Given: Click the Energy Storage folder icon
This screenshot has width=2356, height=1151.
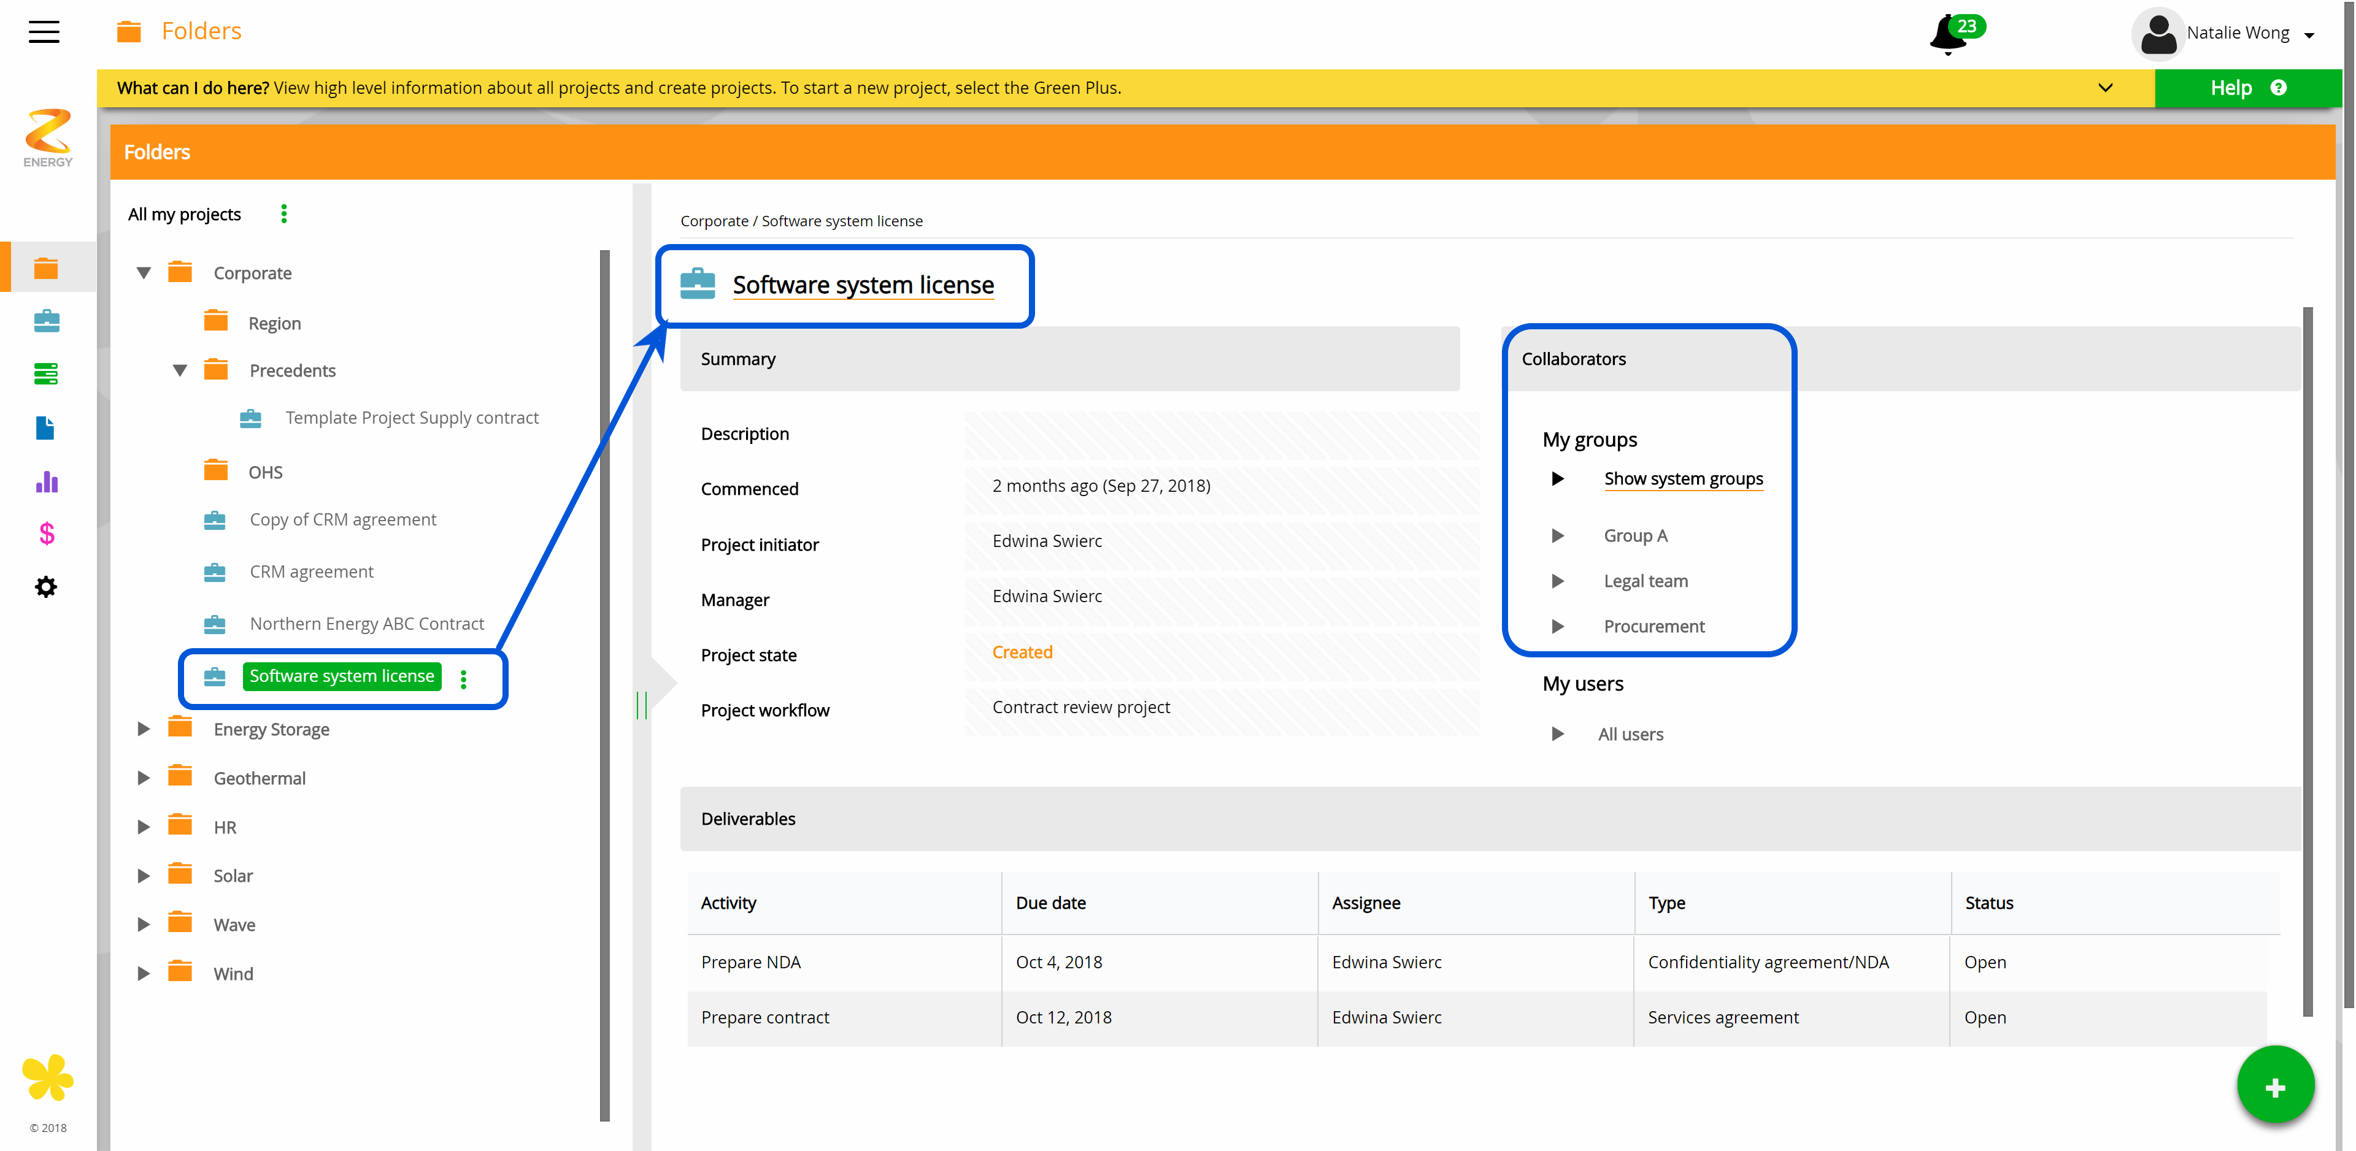Looking at the screenshot, I should 180,727.
